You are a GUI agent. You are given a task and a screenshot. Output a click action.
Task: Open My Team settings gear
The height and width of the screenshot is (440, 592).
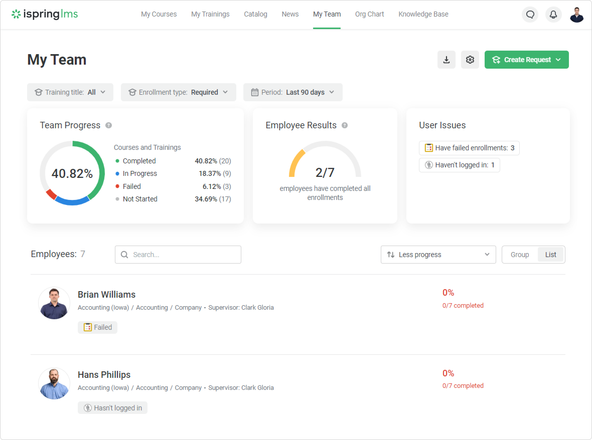pyautogui.click(x=470, y=60)
